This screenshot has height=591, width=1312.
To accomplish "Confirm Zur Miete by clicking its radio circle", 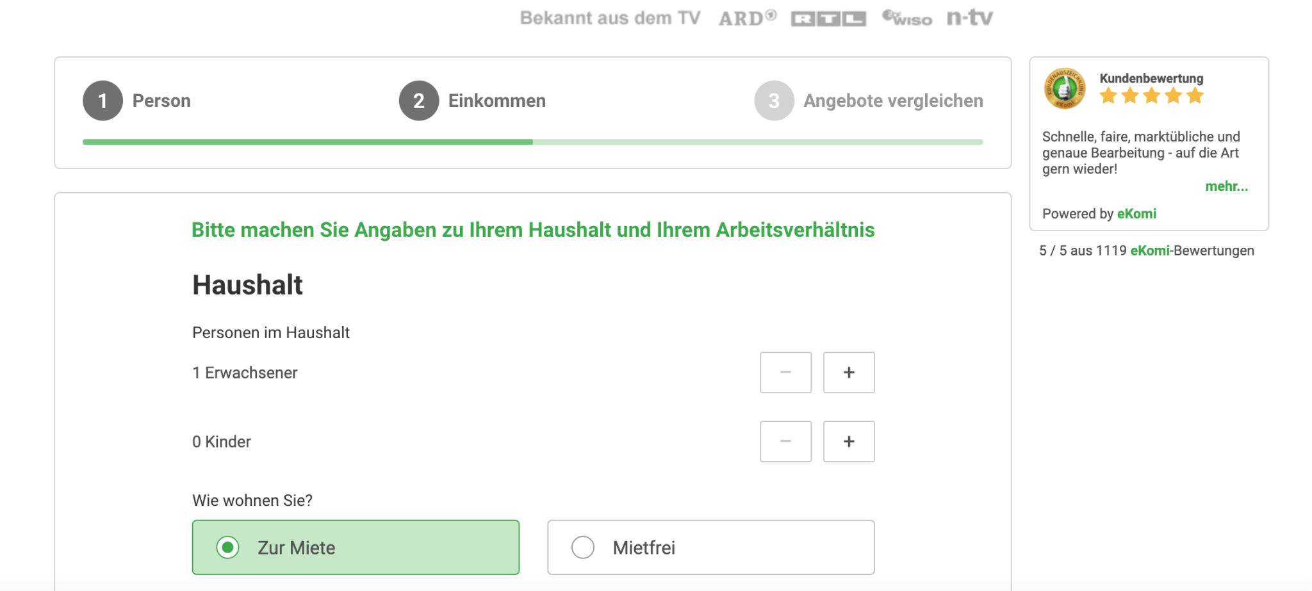I will click(x=227, y=547).
